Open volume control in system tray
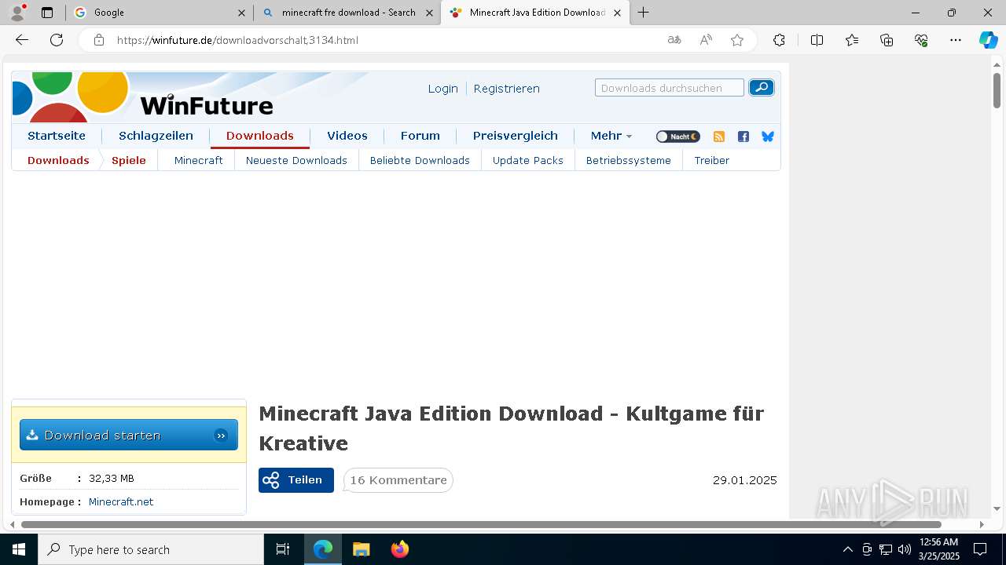Image resolution: width=1006 pixels, height=565 pixels. [x=904, y=549]
